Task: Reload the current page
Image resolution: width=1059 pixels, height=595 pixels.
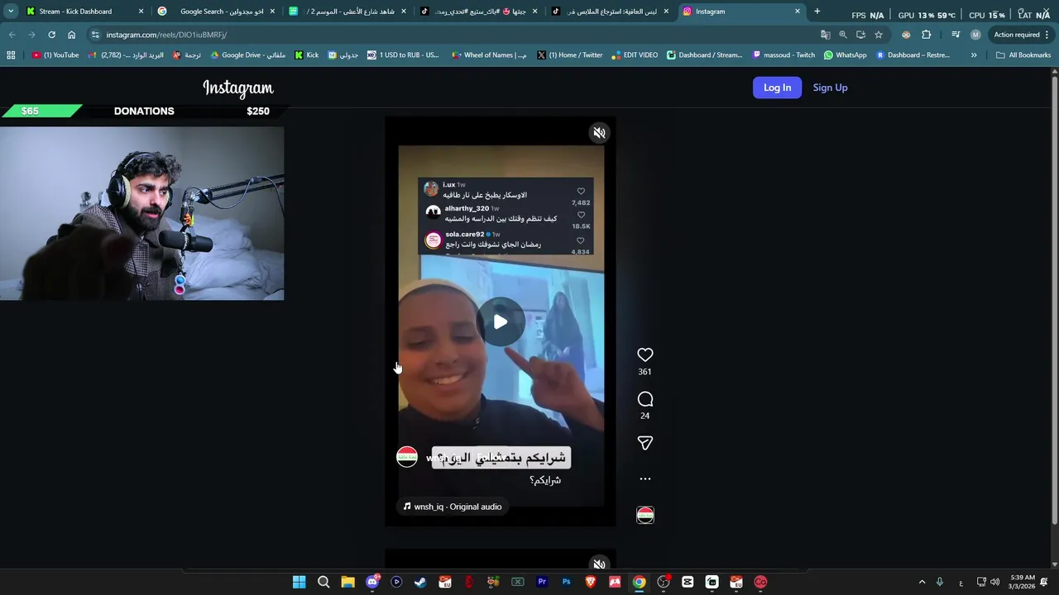Action: coord(51,35)
